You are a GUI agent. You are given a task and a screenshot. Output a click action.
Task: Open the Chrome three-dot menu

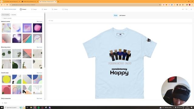point(192,5)
